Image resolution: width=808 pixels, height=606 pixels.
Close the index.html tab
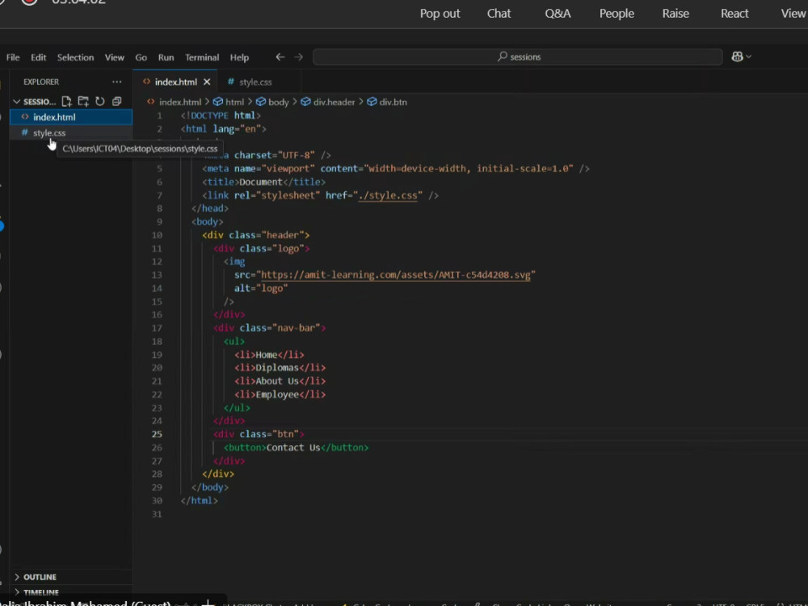click(x=207, y=82)
